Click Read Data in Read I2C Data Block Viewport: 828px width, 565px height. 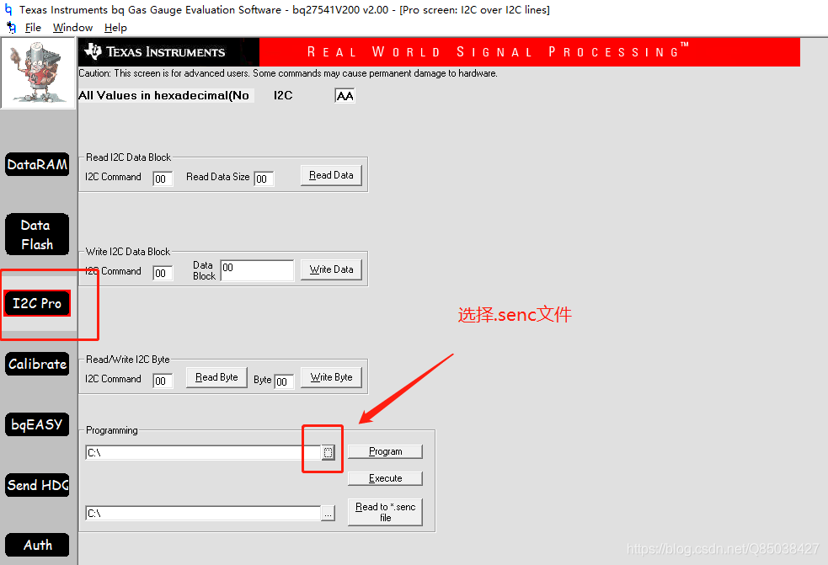click(x=330, y=175)
